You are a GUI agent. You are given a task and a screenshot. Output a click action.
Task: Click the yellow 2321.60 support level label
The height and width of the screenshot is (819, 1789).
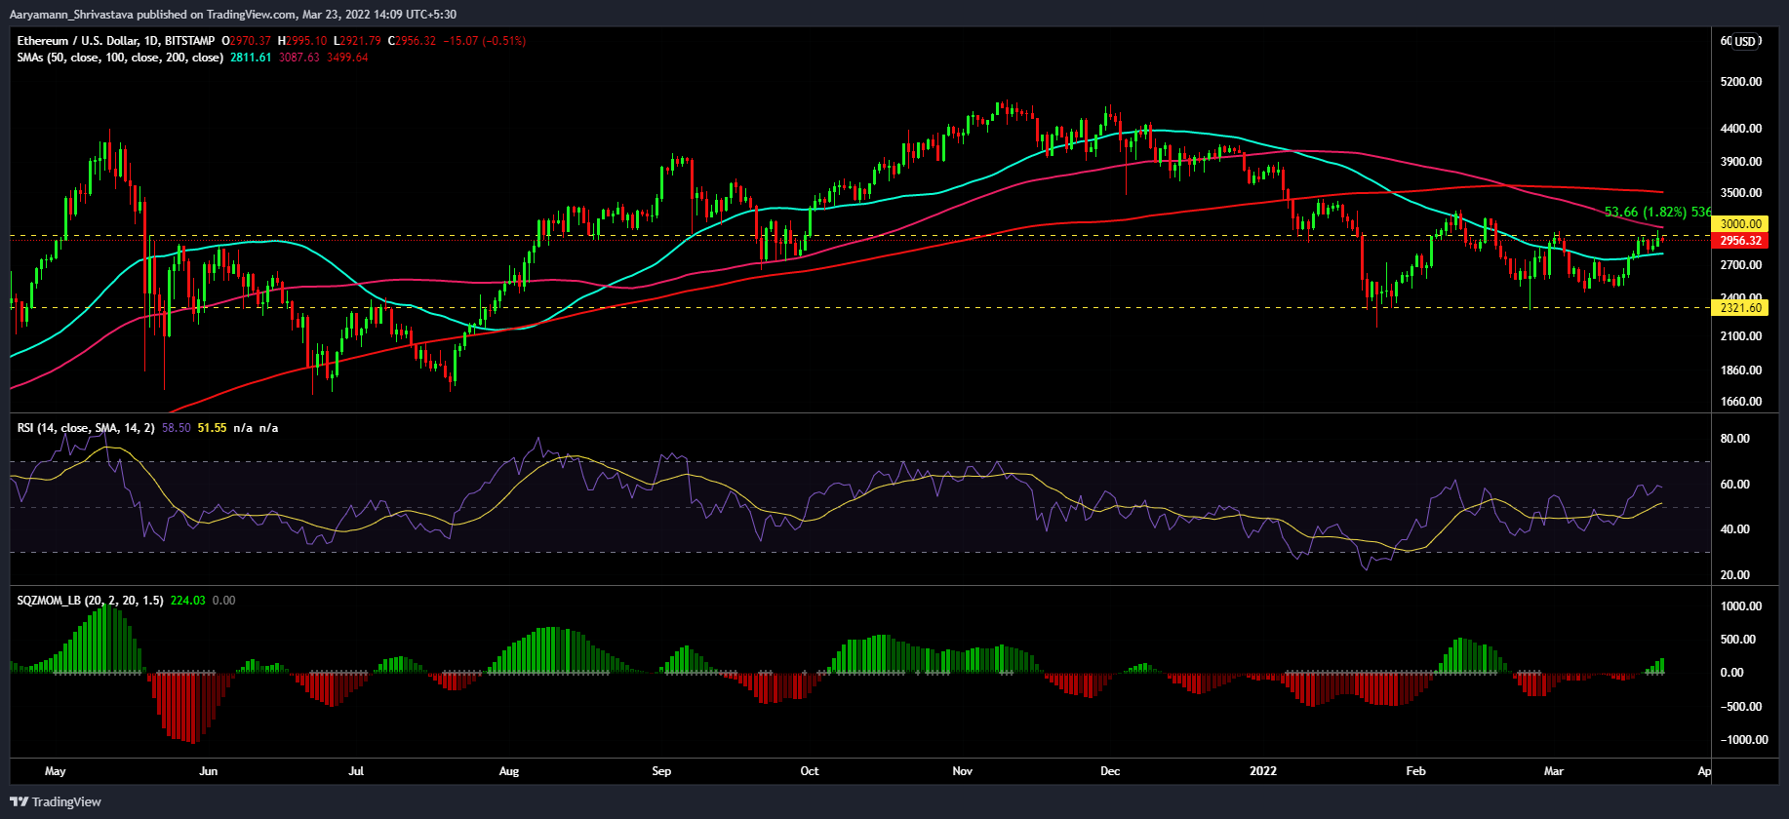pos(1741,308)
